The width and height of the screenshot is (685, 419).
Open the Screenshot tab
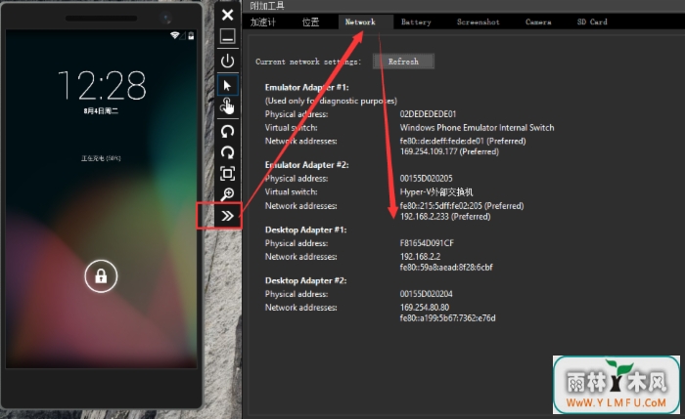tap(479, 21)
